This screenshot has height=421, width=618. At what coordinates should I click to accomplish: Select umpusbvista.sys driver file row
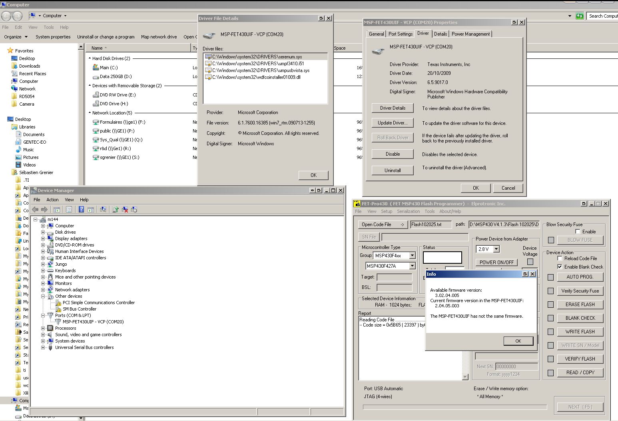(x=265, y=70)
